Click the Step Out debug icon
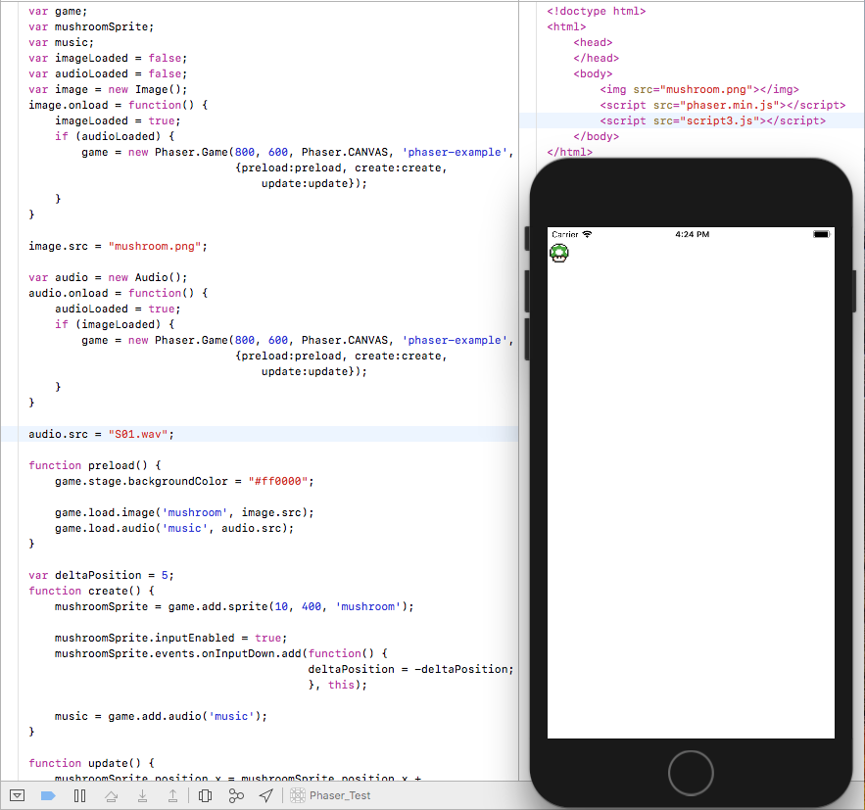The image size is (865, 810). pyautogui.click(x=172, y=795)
